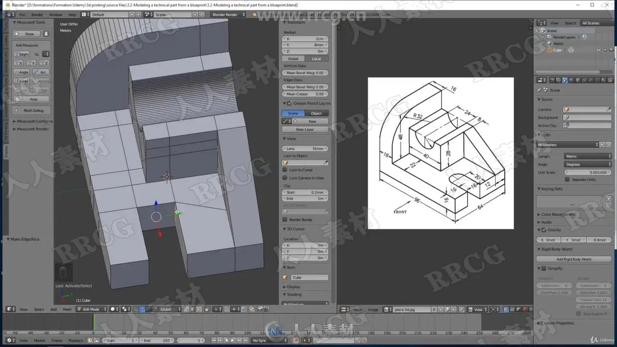The image size is (617, 347).
Task: Enable Separate Units checkbox
Action: click(567, 180)
